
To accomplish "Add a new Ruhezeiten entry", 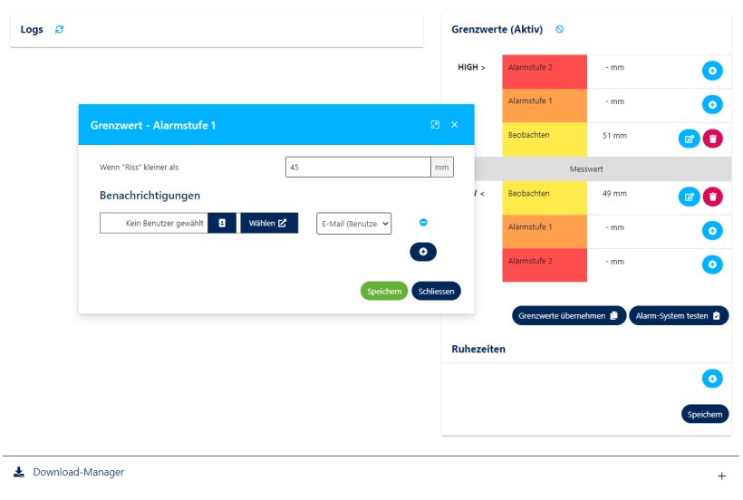I will [x=712, y=379].
